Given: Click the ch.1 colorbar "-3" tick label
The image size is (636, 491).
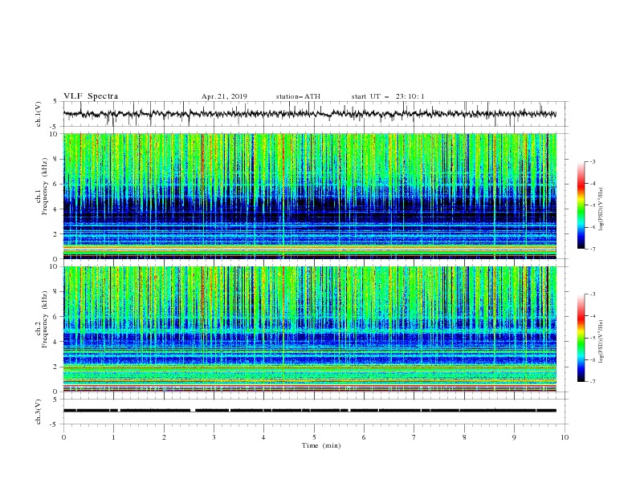Looking at the screenshot, I should pos(592,161).
